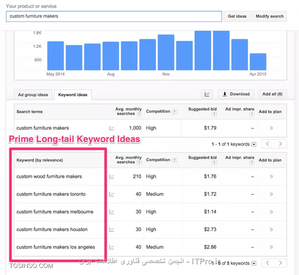The image size is (299, 275).
Task: Click Add all (6) button
Action: tap(272, 94)
